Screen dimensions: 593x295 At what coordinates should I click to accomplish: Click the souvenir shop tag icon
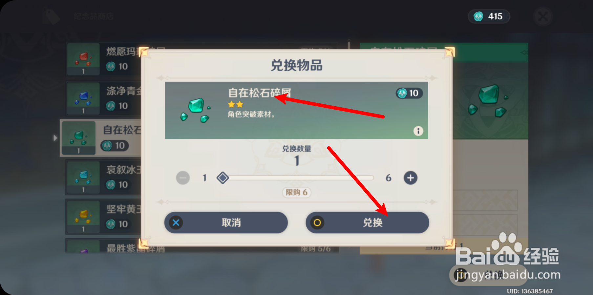(x=51, y=16)
